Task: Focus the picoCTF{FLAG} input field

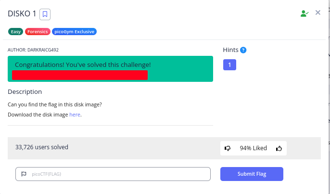Action: 118,174
